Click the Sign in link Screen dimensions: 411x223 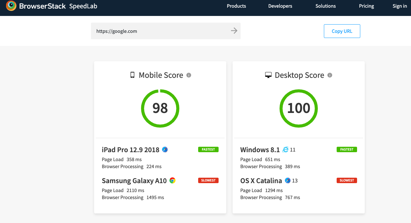pos(400,6)
